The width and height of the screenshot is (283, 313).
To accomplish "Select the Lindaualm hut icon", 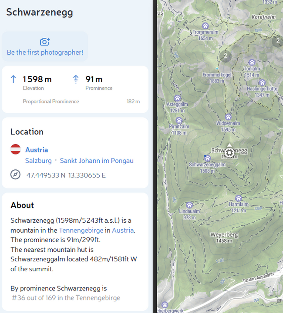I will click(189, 205).
